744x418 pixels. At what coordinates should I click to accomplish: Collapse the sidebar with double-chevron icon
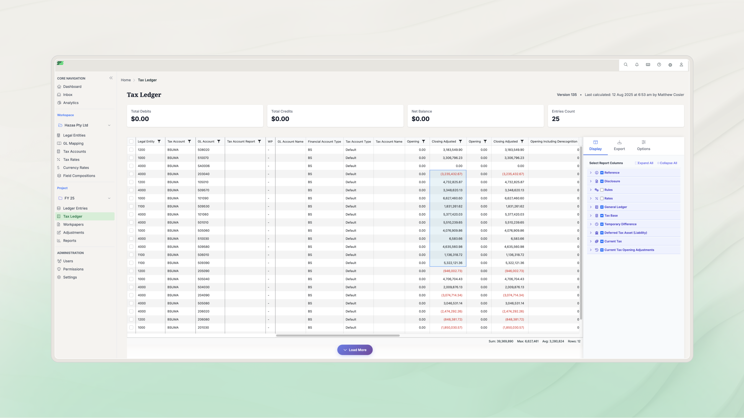pos(111,78)
